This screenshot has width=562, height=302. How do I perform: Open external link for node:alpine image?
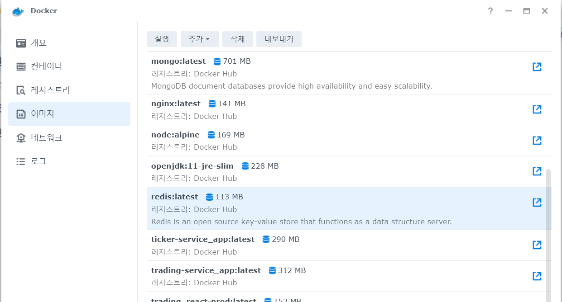537,140
